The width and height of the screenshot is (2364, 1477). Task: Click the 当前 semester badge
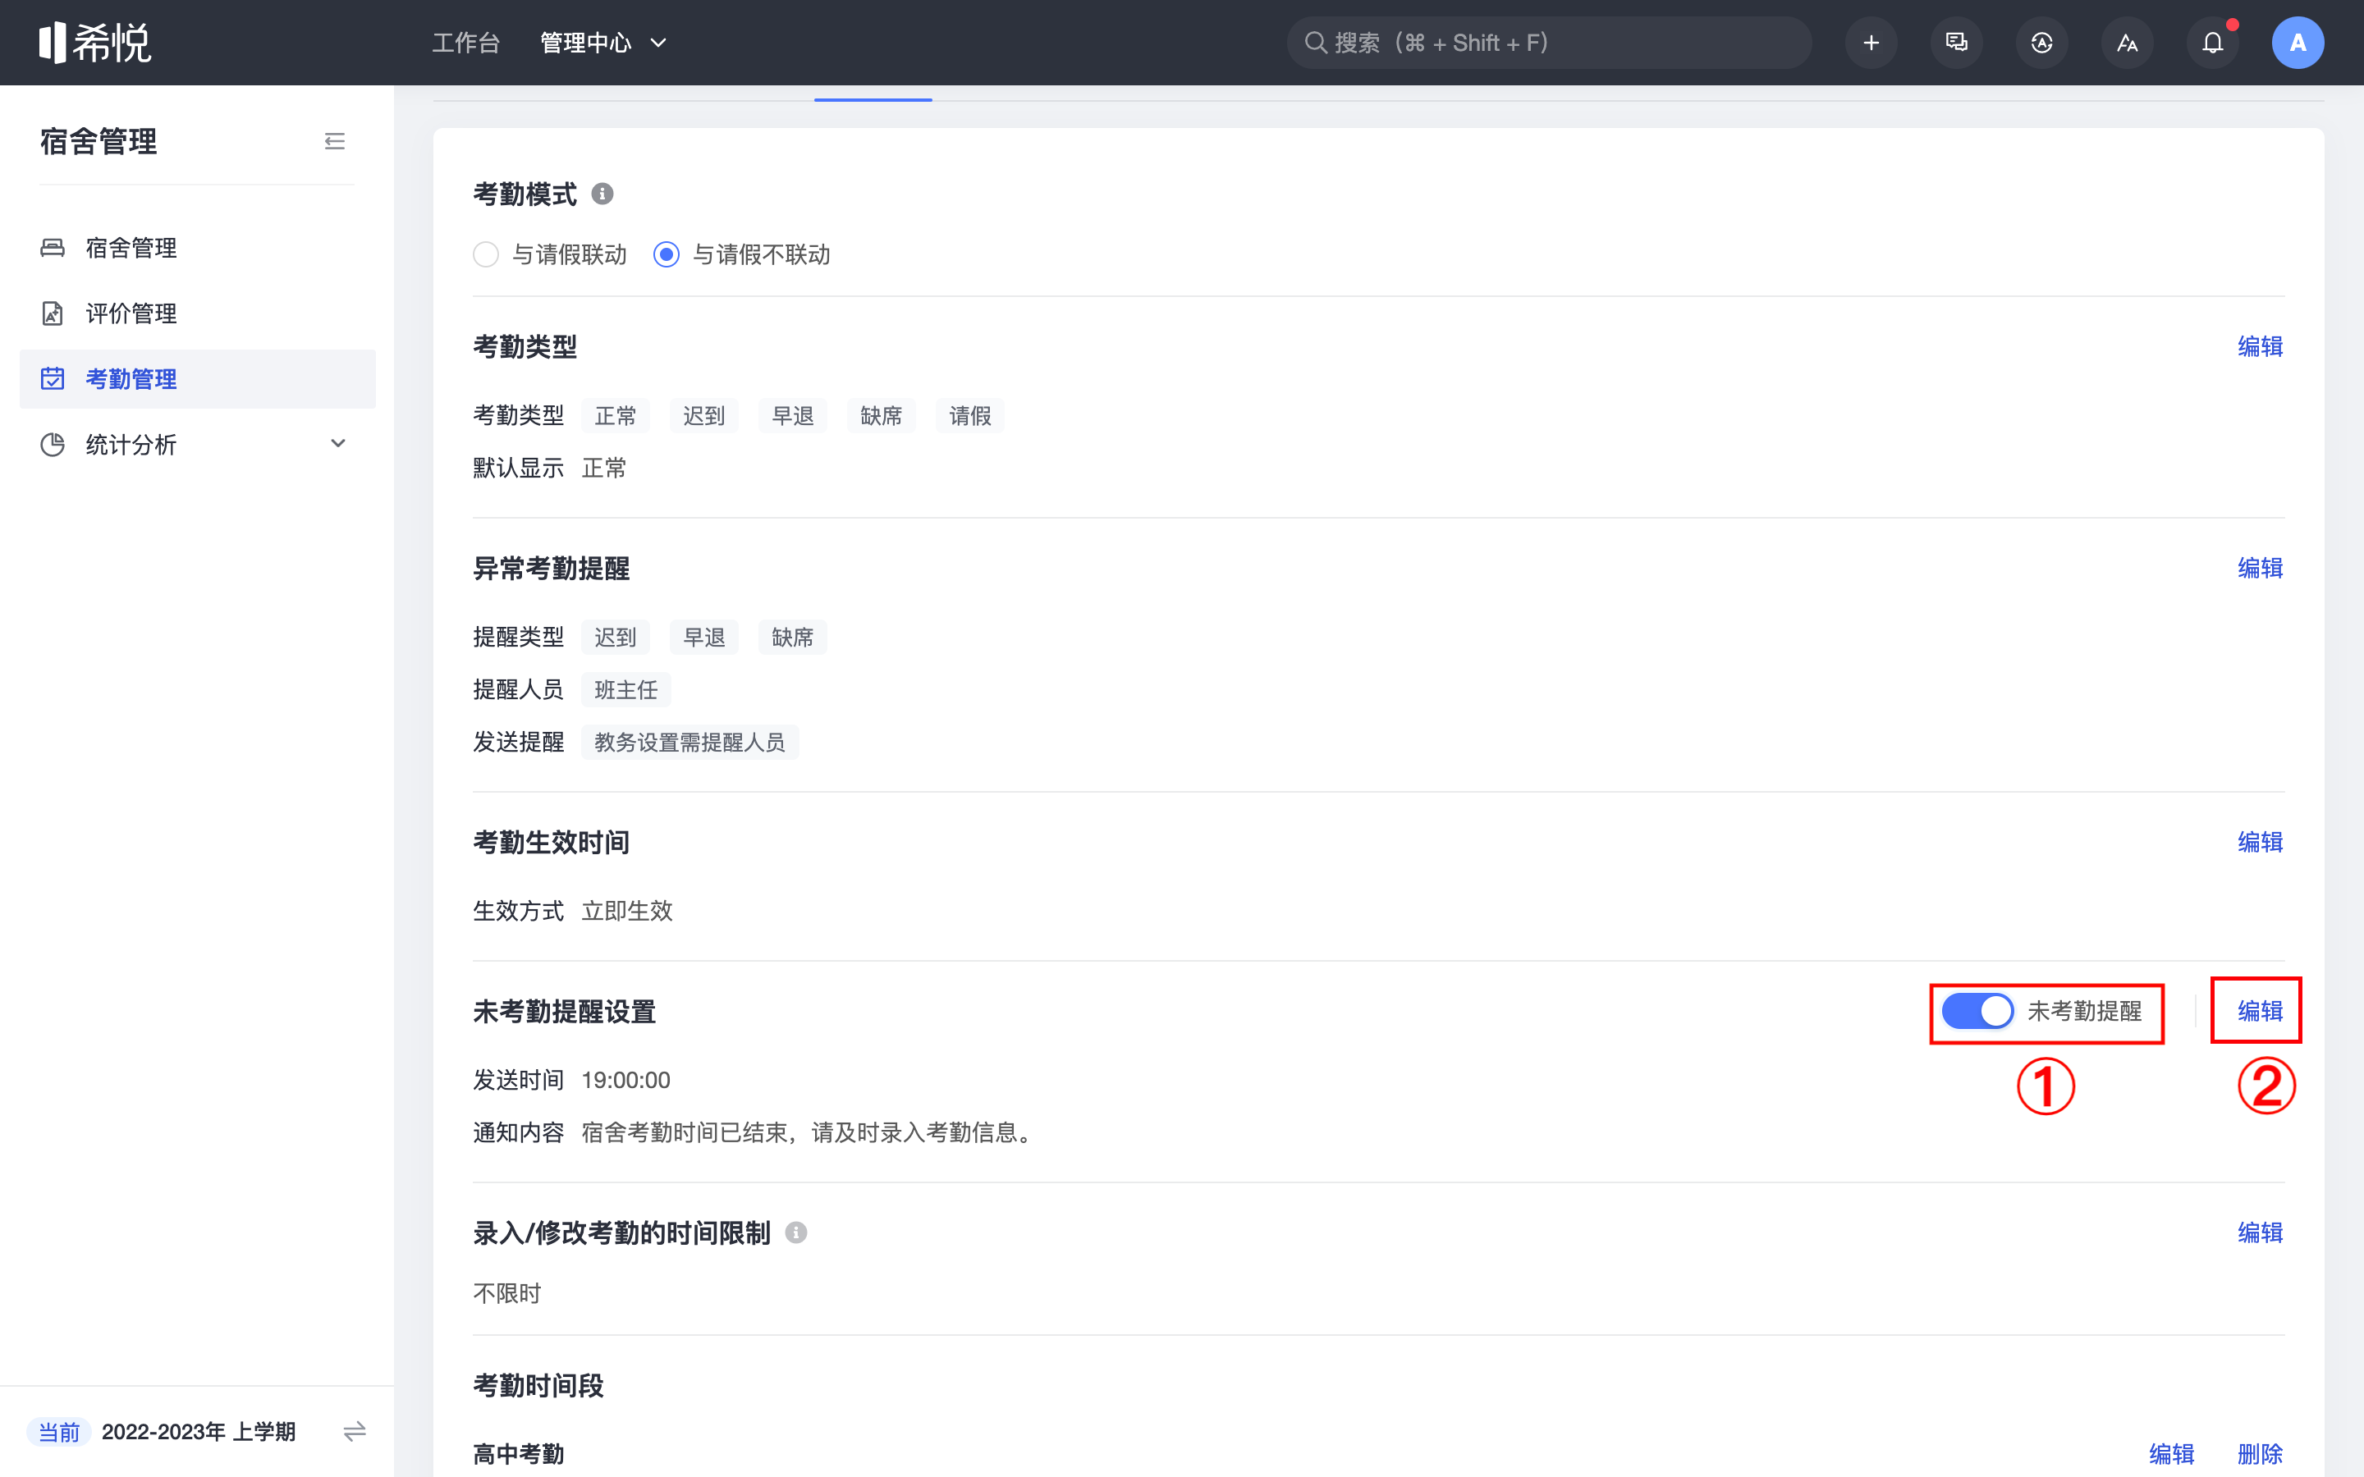58,1432
